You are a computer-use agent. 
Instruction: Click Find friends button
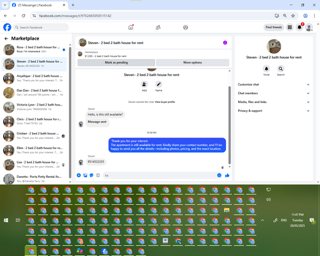pyautogui.click(x=274, y=28)
